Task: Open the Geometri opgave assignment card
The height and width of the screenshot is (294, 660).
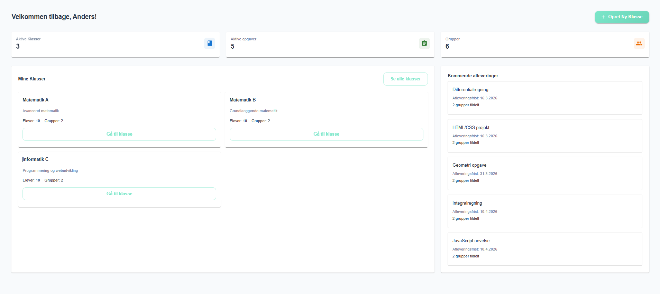Action: pyautogui.click(x=544, y=173)
